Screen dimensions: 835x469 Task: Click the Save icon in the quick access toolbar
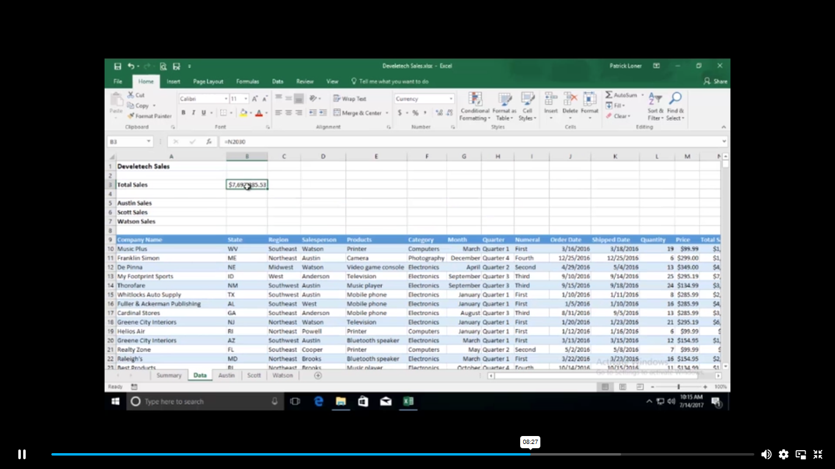(117, 66)
